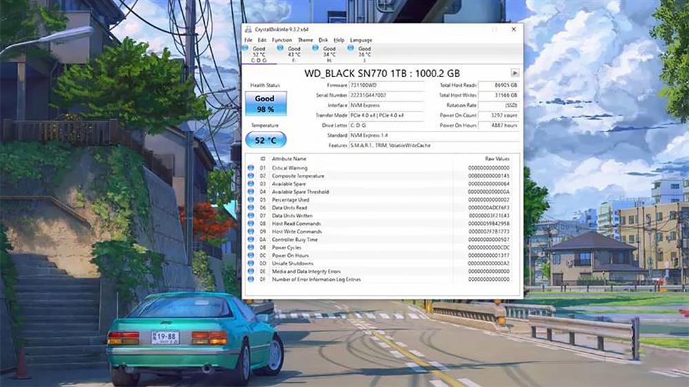
Task: Click the status orb for Critical Warning
Action: [251, 168]
